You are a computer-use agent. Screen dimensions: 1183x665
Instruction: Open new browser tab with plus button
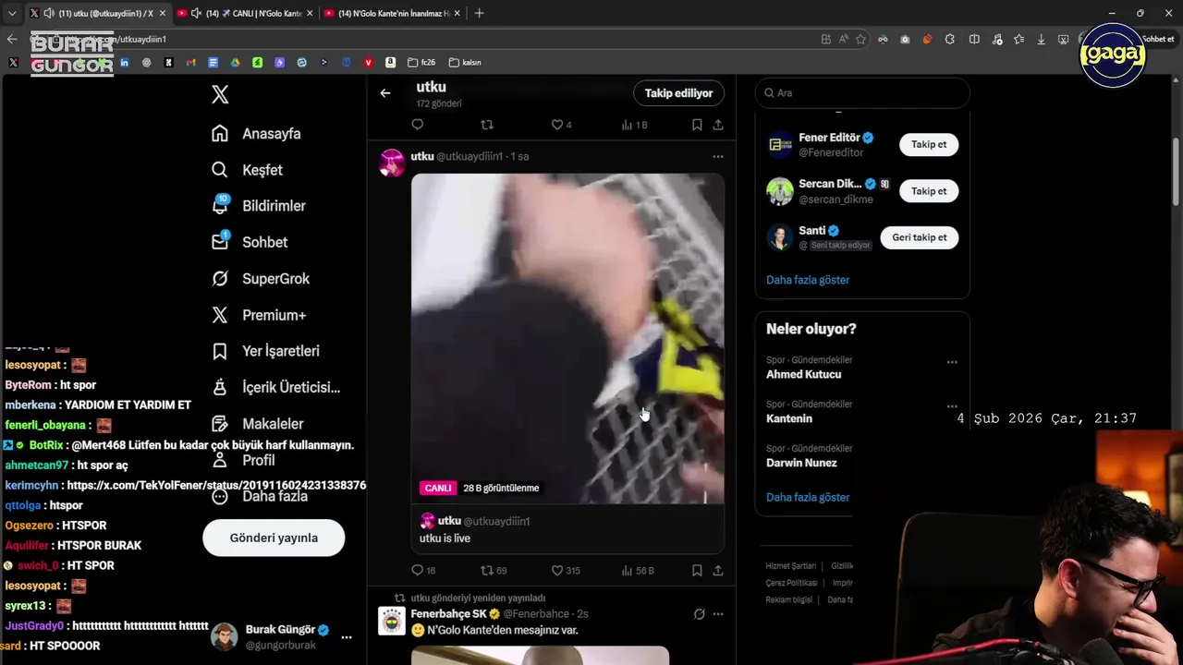click(x=479, y=13)
